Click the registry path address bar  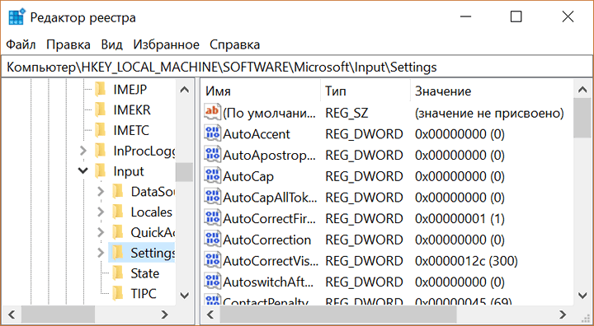(297, 68)
